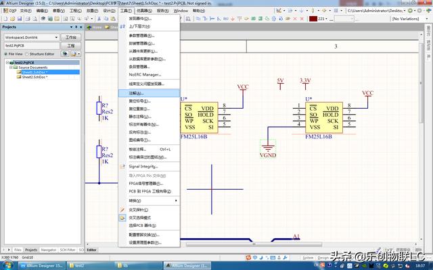Open the Workspace1.DsnWrk dropdown
The width and height of the screenshot is (433, 270).
tap(56, 37)
